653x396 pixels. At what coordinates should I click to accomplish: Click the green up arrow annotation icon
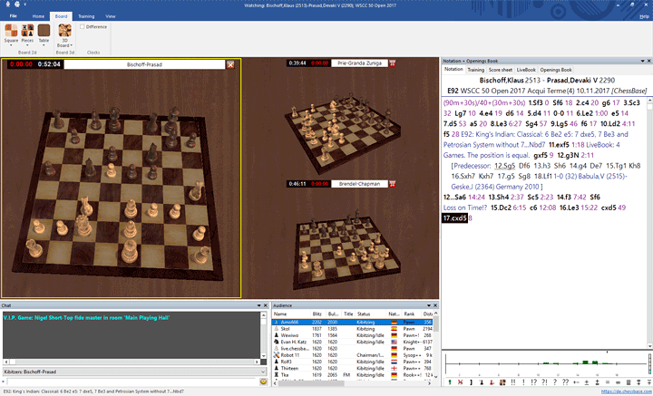click(x=450, y=382)
